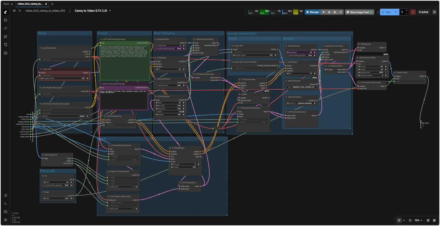The image size is (440, 226).
Task: Click the help icon in the sidebar
Action: click(x=5, y=195)
